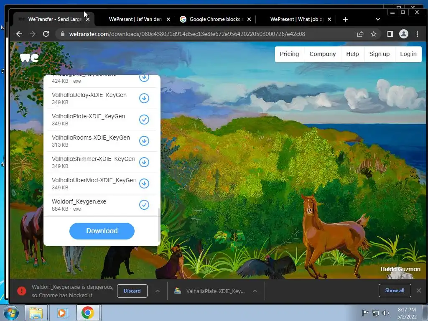428x321 pixels.
Task: Click Log in
Action: [x=408, y=54]
